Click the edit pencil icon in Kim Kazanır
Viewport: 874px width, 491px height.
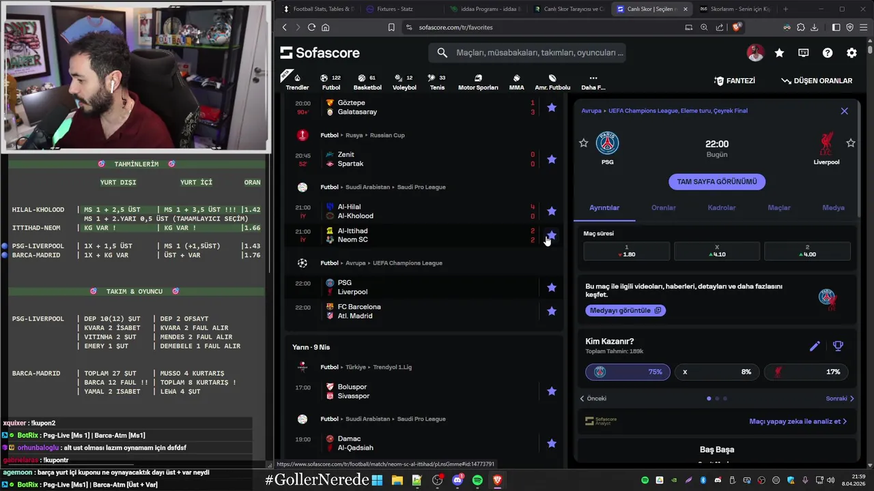click(x=815, y=346)
